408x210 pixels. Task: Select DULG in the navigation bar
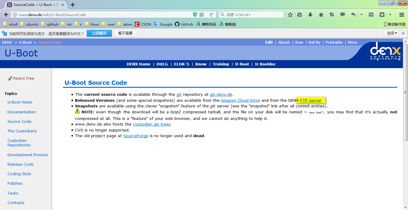coord(162,64)
